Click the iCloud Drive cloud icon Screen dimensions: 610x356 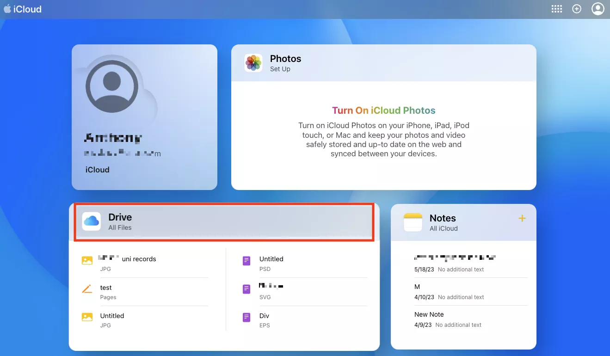pyautogui.click(x=92, y=221)
